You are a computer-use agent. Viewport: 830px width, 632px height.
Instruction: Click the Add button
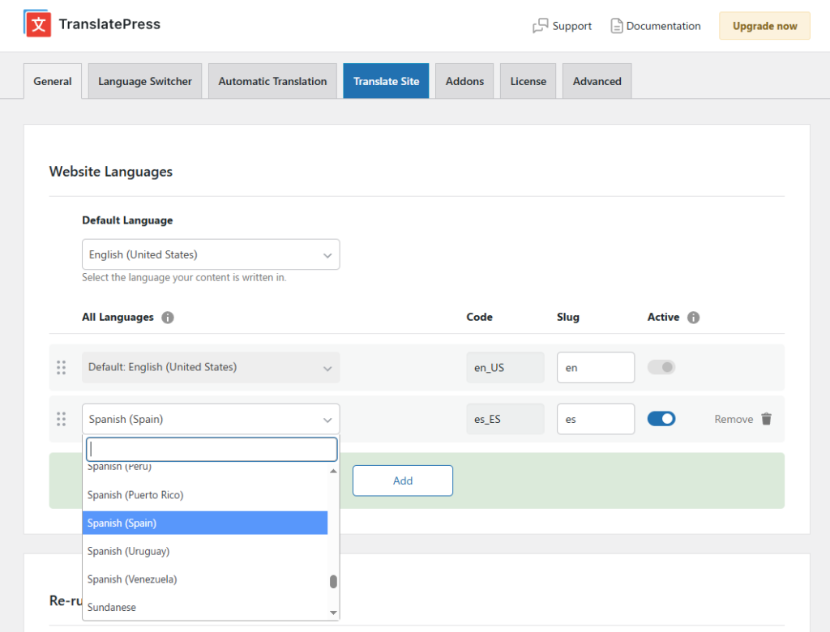[402, 480]
